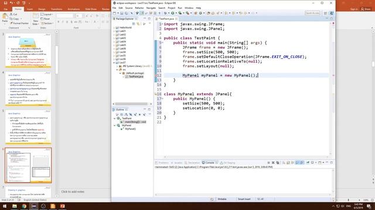Open the Window menu in Eclipse
The height and width of the screenshot is (210, 375).
(189, 8)
